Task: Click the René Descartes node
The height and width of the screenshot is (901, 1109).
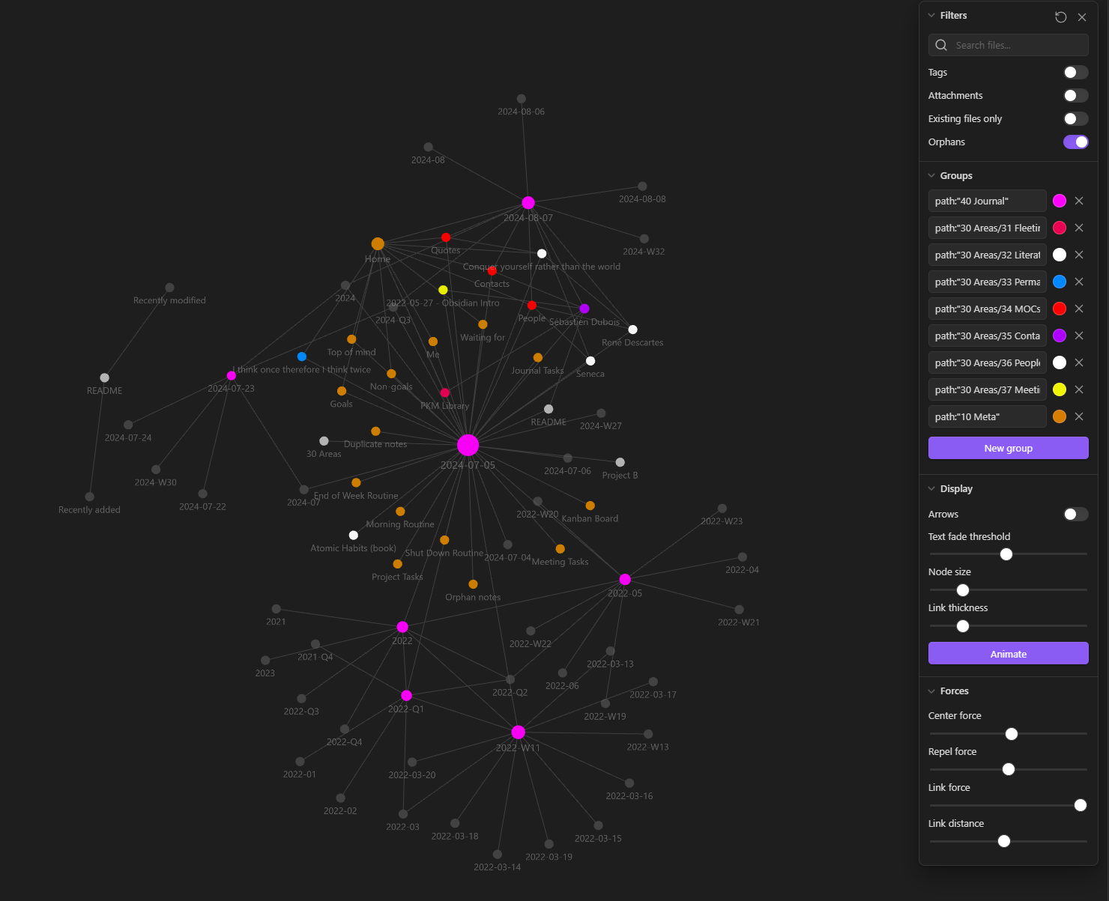Action: pos(633,330)
